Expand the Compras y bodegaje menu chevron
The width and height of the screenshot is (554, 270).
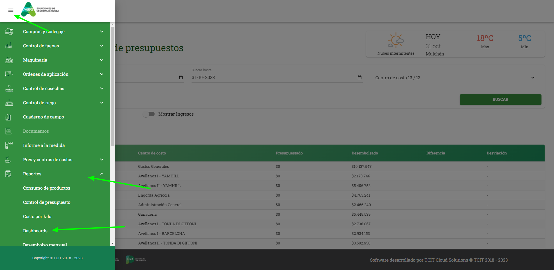[x=102, y=31]
